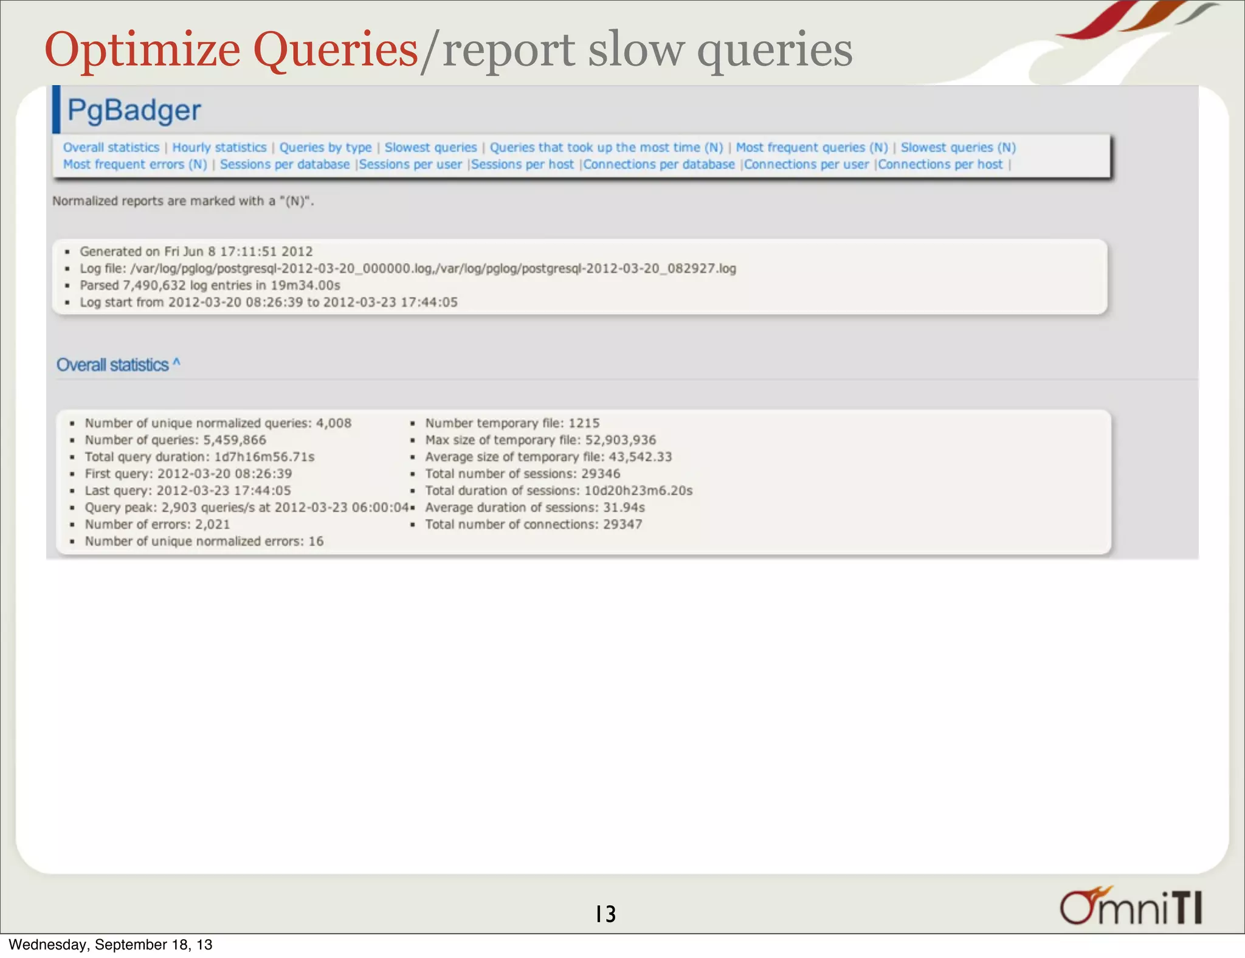Click 'Query peak: 2,903 queries/s' entry
Screen dimensions: 1245x958
point(247,508)
